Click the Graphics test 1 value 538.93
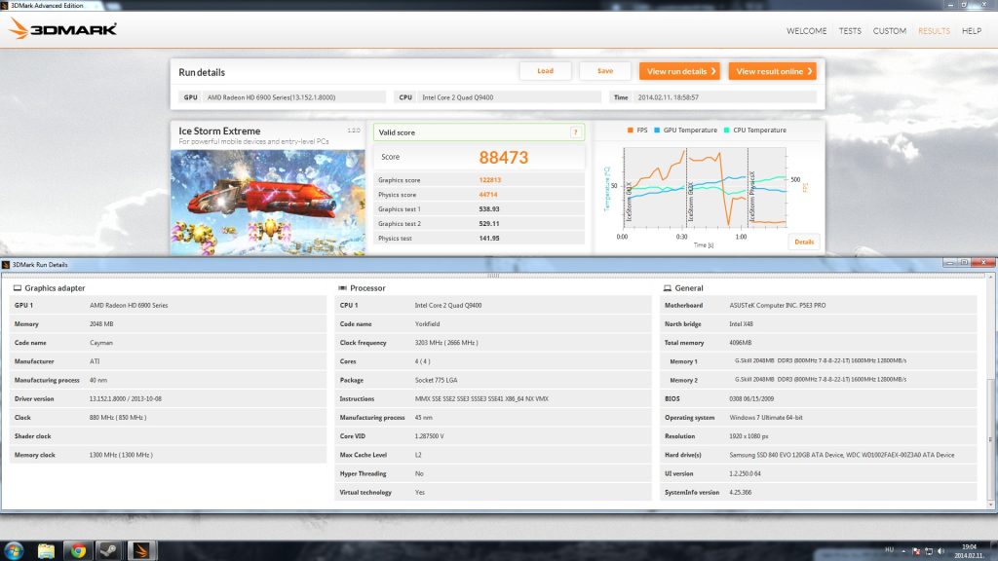 click(489, 209)
